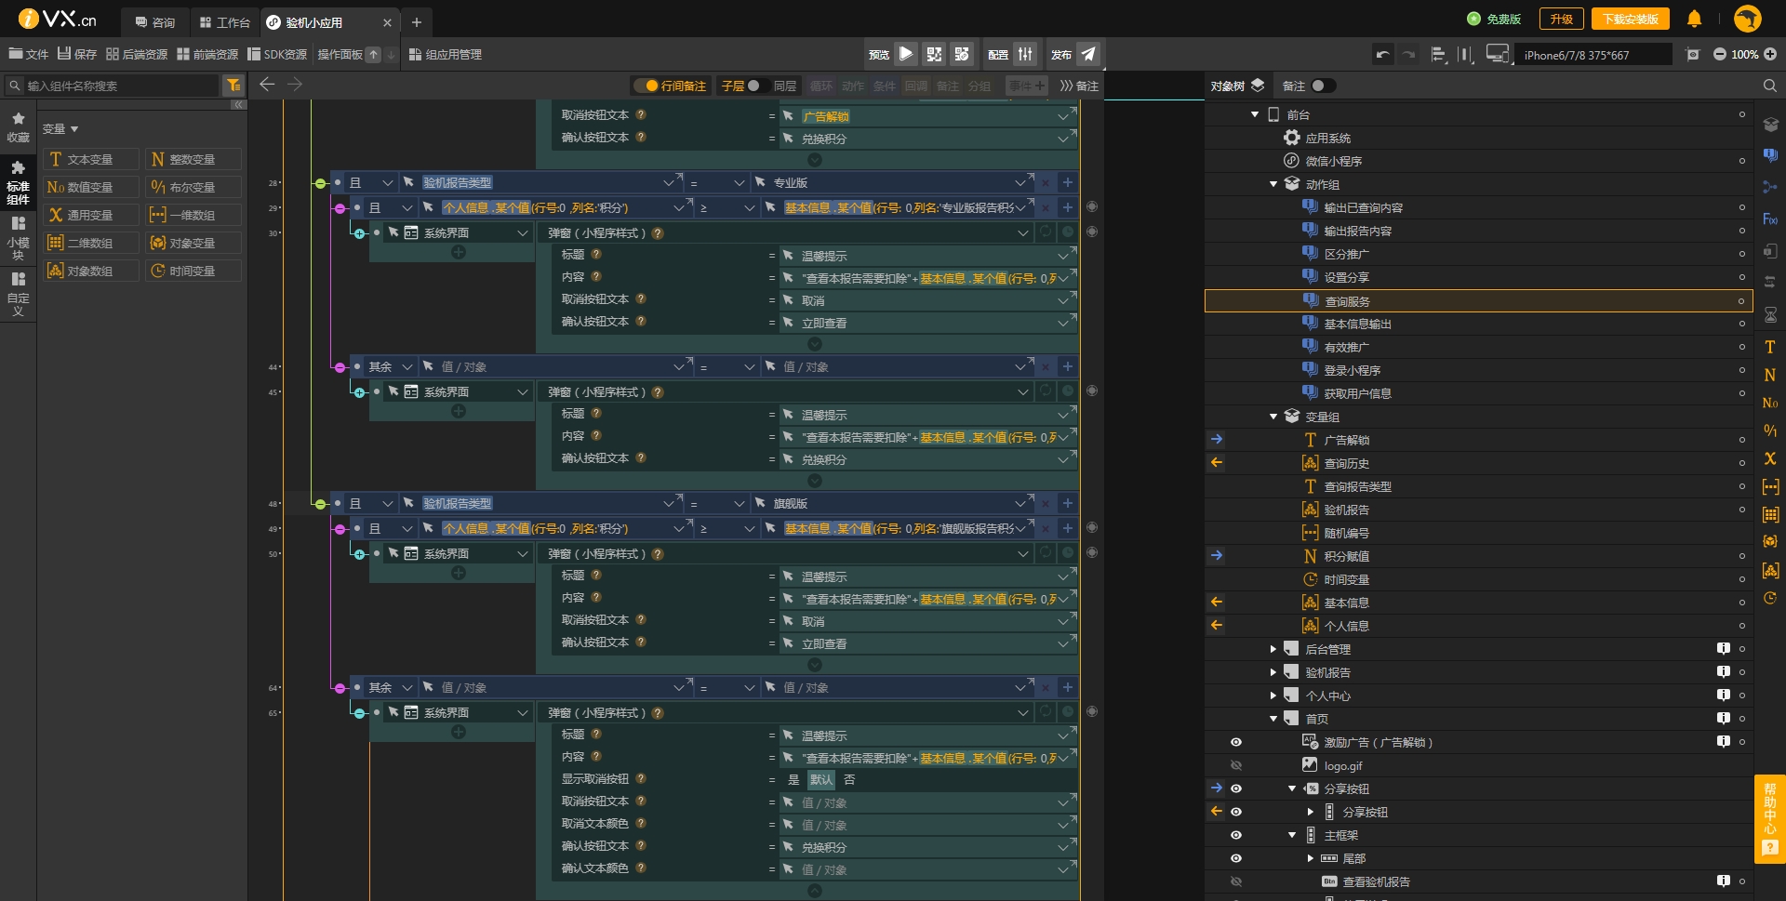
Task: Click the search magnifier in object tree panel
Action: [1770, 86]
